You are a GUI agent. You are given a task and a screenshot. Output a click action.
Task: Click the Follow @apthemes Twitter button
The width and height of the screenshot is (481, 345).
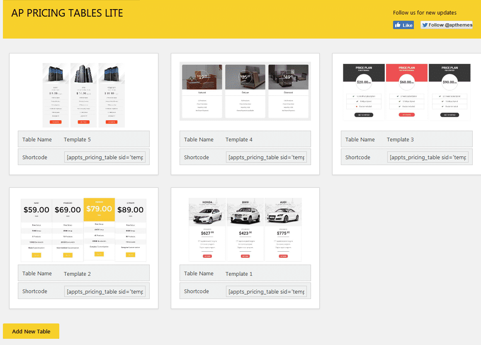(x=446, y=25)
